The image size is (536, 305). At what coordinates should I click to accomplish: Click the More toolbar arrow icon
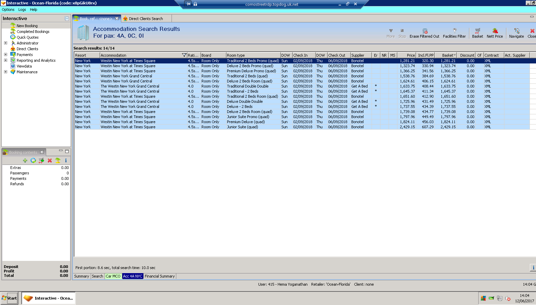(391, 31)
